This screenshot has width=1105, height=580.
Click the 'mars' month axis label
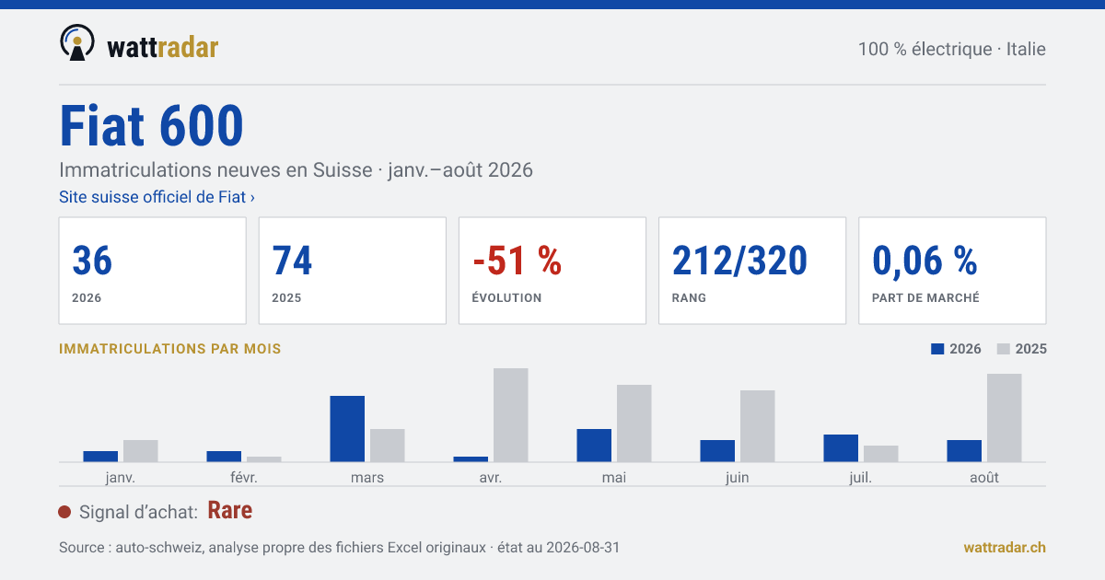coord(367,477)
